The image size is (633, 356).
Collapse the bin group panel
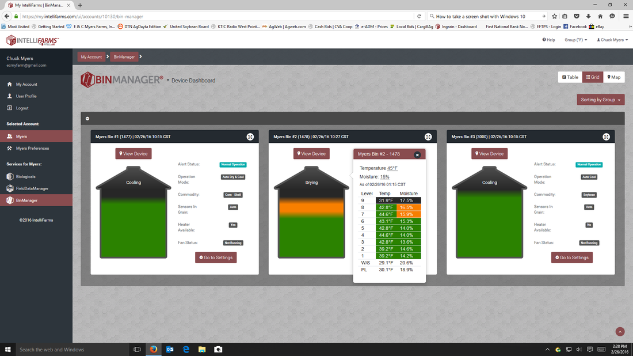(87, 119)
